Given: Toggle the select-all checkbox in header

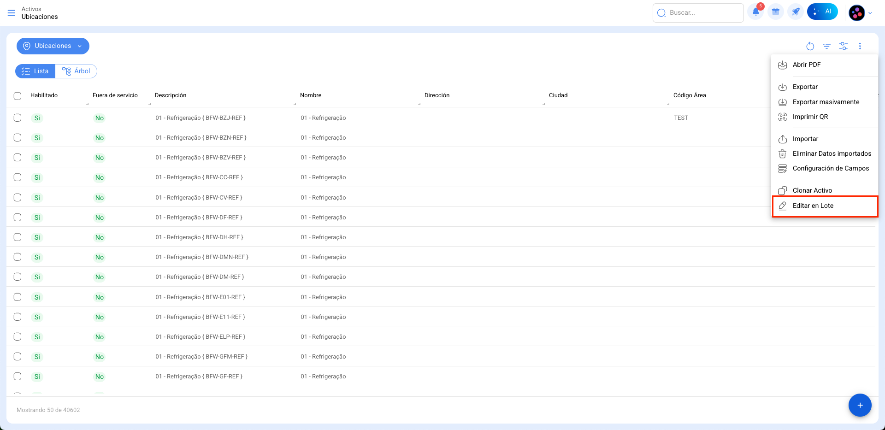Looking at the screenshot, I should pos(18,96).
